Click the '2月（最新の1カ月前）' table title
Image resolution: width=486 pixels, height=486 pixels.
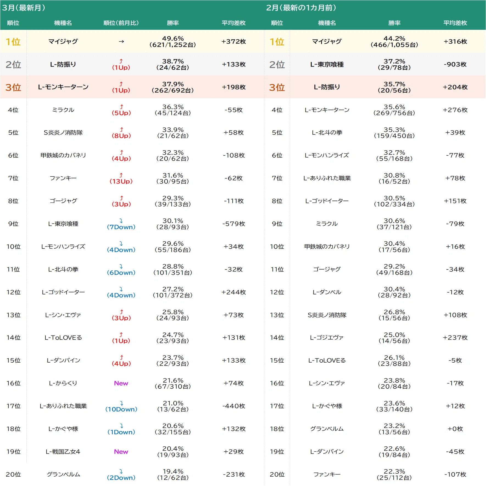tap(301, 8)
